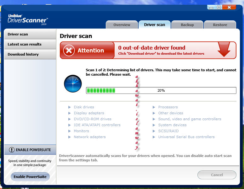Click the DVD/CD-ROM drives label
Viewport: 244px width, 189px height.
tap(93, 119)
